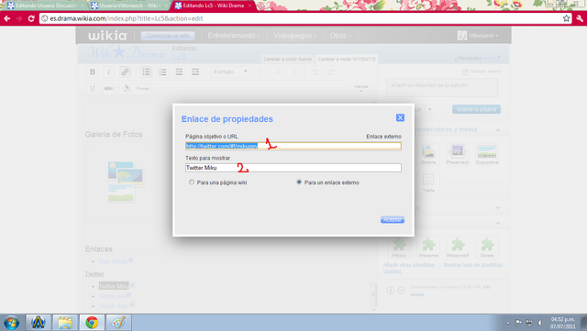Check the 'Edición menor' checkbox
Viewport: 587px width, 331px height.
465,72
